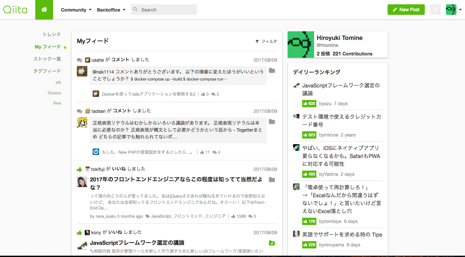Click the Qiita logo
Viewport: 465px width, 257px height.
15,10
